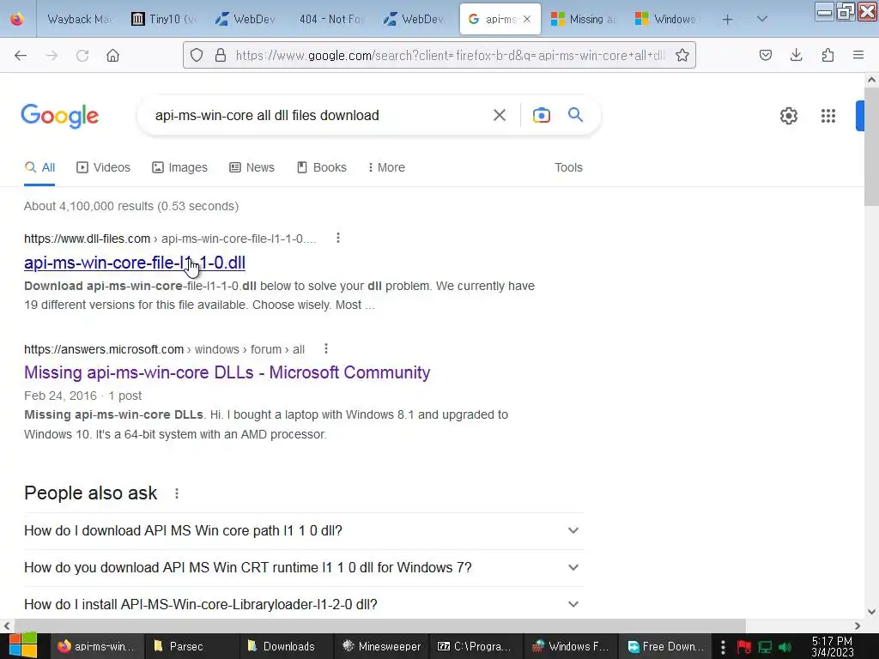
Task: Open the Windows F... taskbar item
Action: tap(571, 647)
